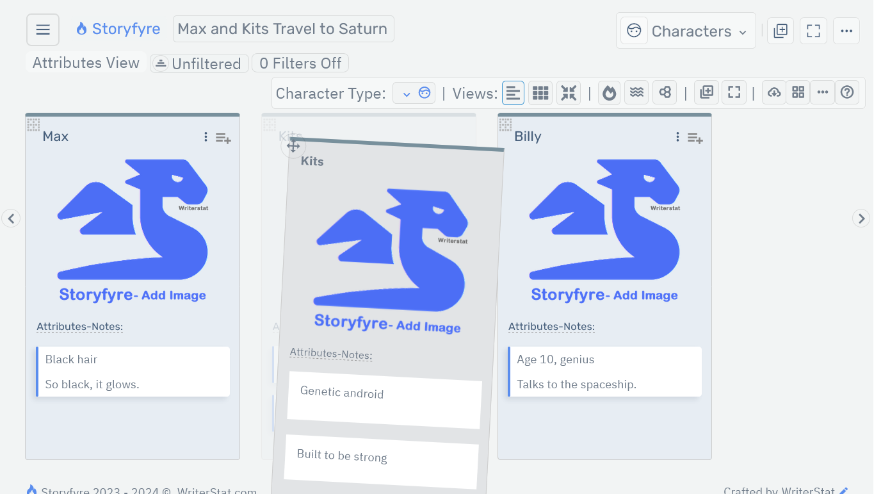Viewport: 874px width, 494px height.
Task: Open options menu on the Max character card
Action: coord(206,136)
